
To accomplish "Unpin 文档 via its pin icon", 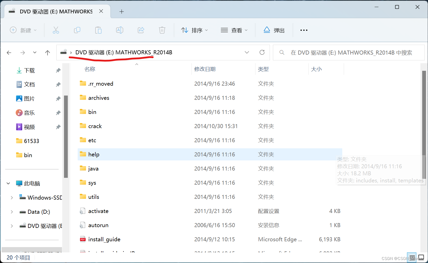I will [x=58, y=84].
